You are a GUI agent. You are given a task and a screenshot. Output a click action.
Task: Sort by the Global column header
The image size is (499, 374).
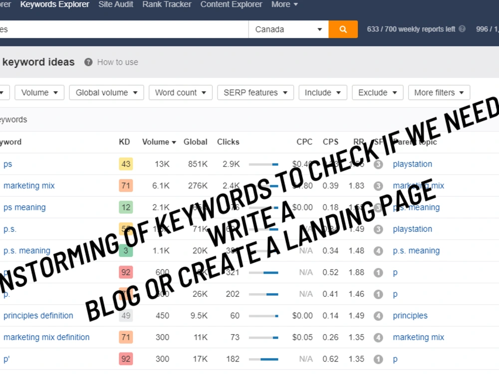pyautogui.click(x=196, y=142)
